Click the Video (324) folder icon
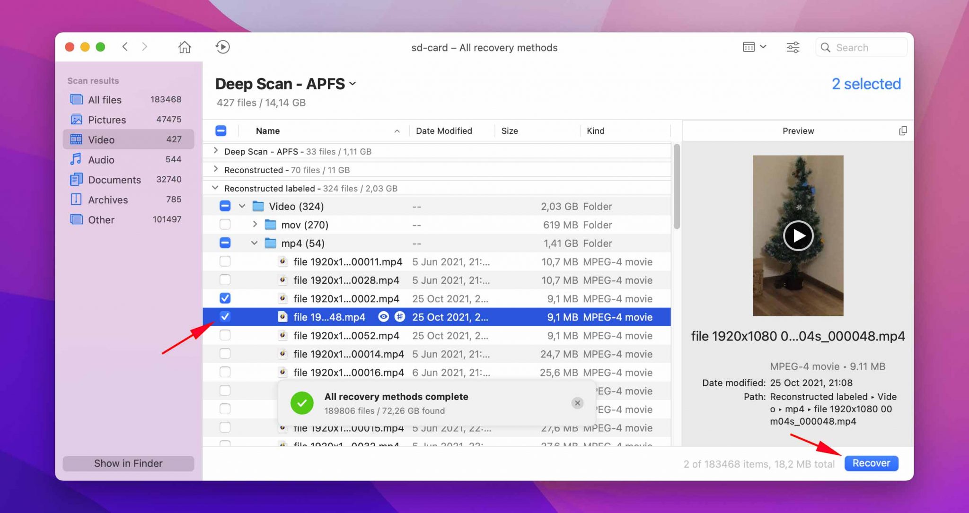The width and height of the screenshot is (969, 513). coord(258,206)
